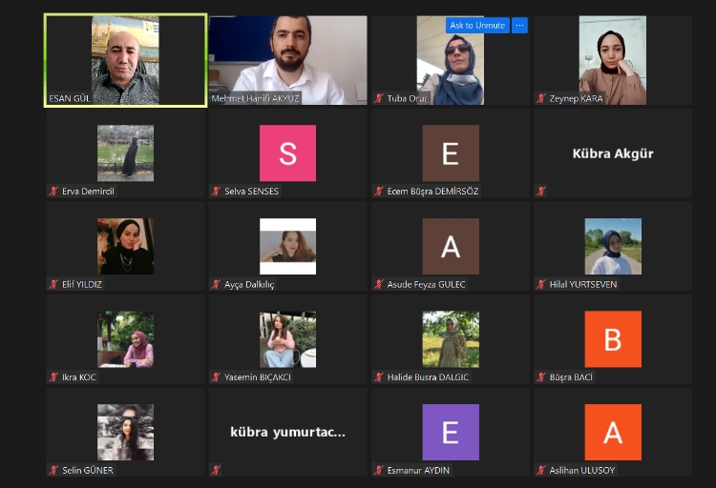Click muted mic icon beside Selva SENSES
Viewport: 716px width, 488px height.
pyautogui.click(x=217, y=191)
